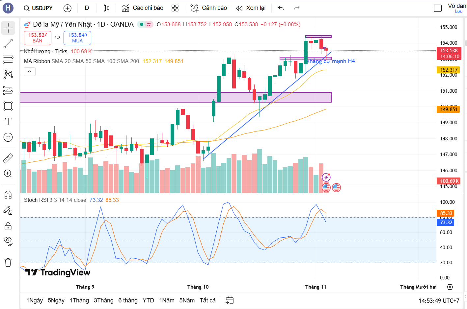Undo the last chart action
Screen dimensions: 467x309
tap(280, 8)
